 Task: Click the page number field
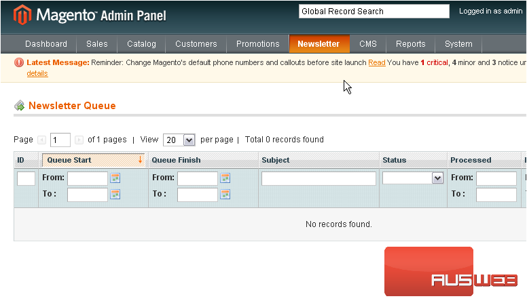(60, 140)
